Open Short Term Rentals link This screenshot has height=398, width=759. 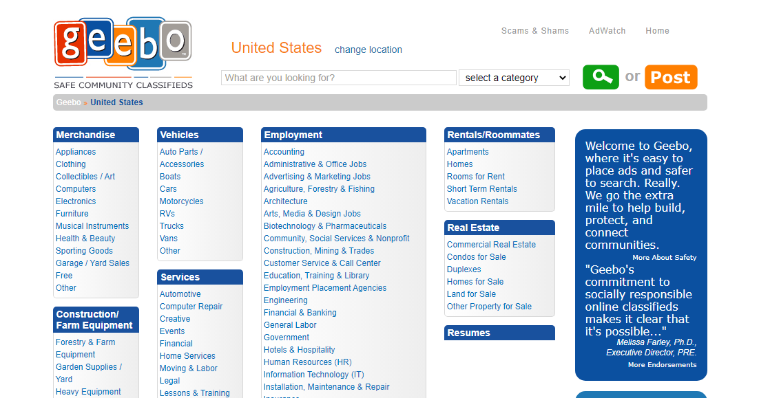pyautogui.click(x=481, y=189)
